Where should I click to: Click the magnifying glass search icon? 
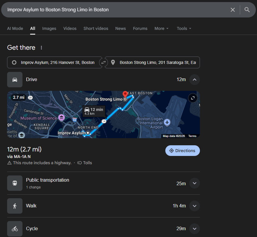[247, 10]
